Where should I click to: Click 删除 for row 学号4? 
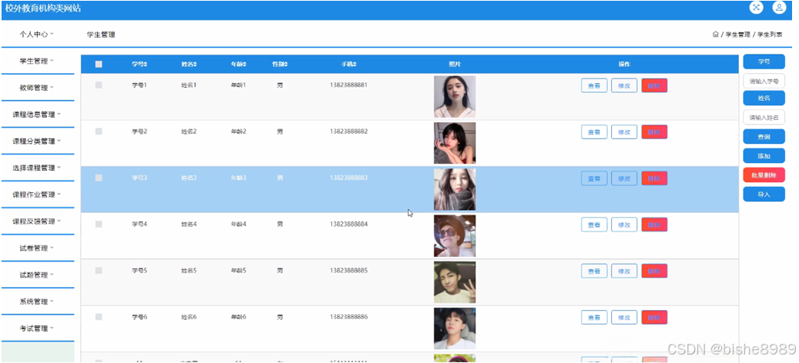(654, 225)
